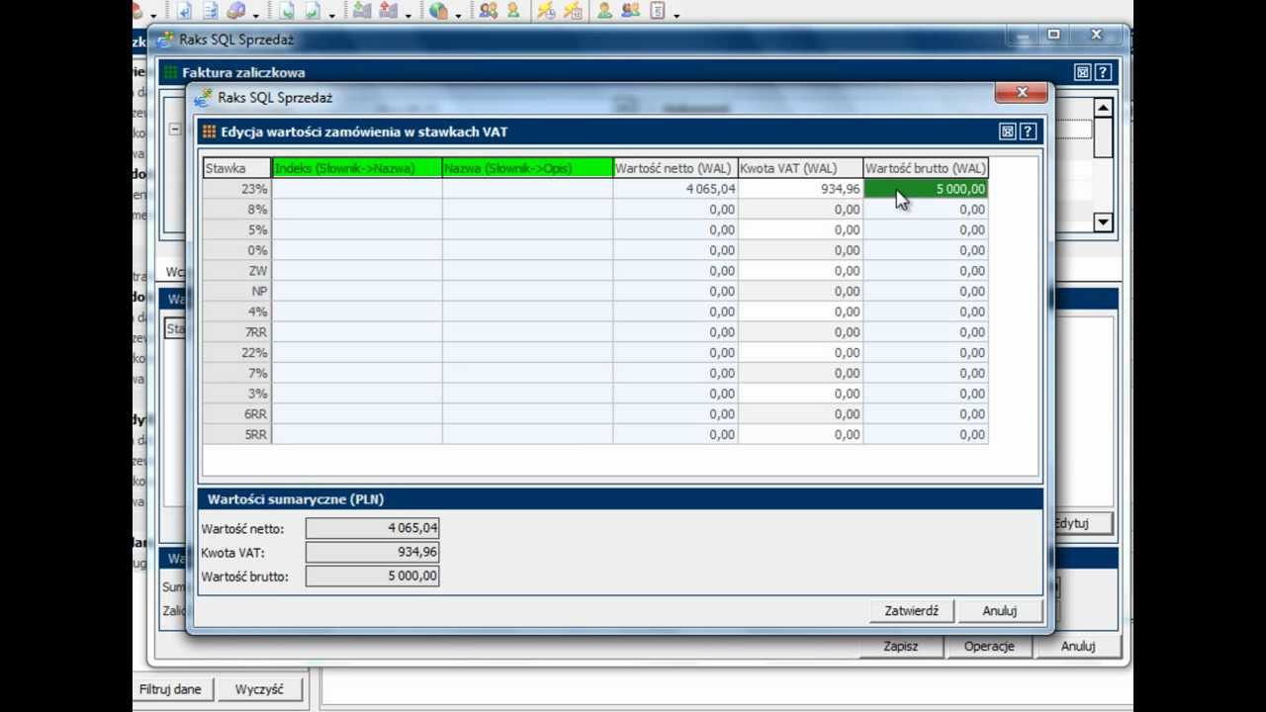Click the lightning with calendar toolbar icon
Image resolution: width=1266 pixels, height=712 pixels.
(572, 11)
